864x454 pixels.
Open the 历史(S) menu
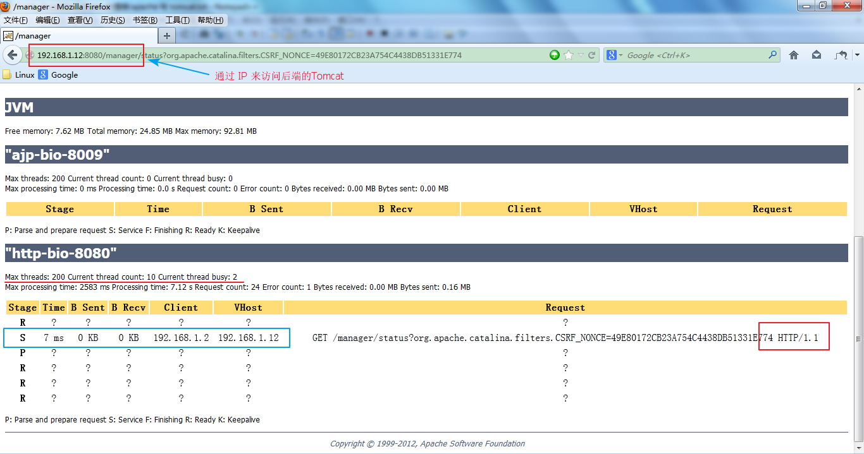(x=113, y=20)
